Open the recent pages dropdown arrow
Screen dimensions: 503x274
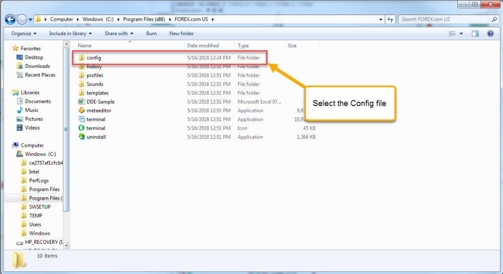point(30,20)
